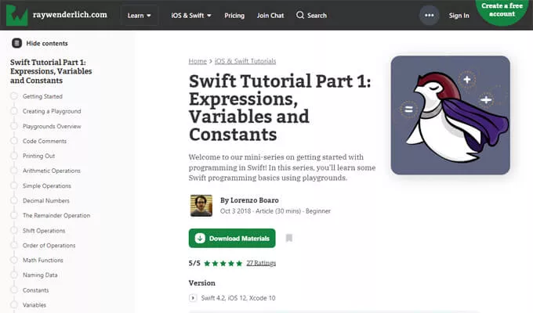Image resolution: width=533 pixels, height=313 pixels.
Task: Jump to Shift Operations section
Action: 44,231
